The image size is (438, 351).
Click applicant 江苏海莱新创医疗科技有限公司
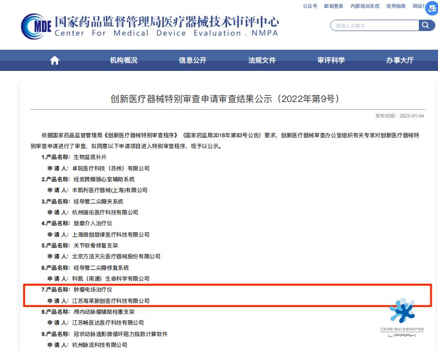(111, 301)
